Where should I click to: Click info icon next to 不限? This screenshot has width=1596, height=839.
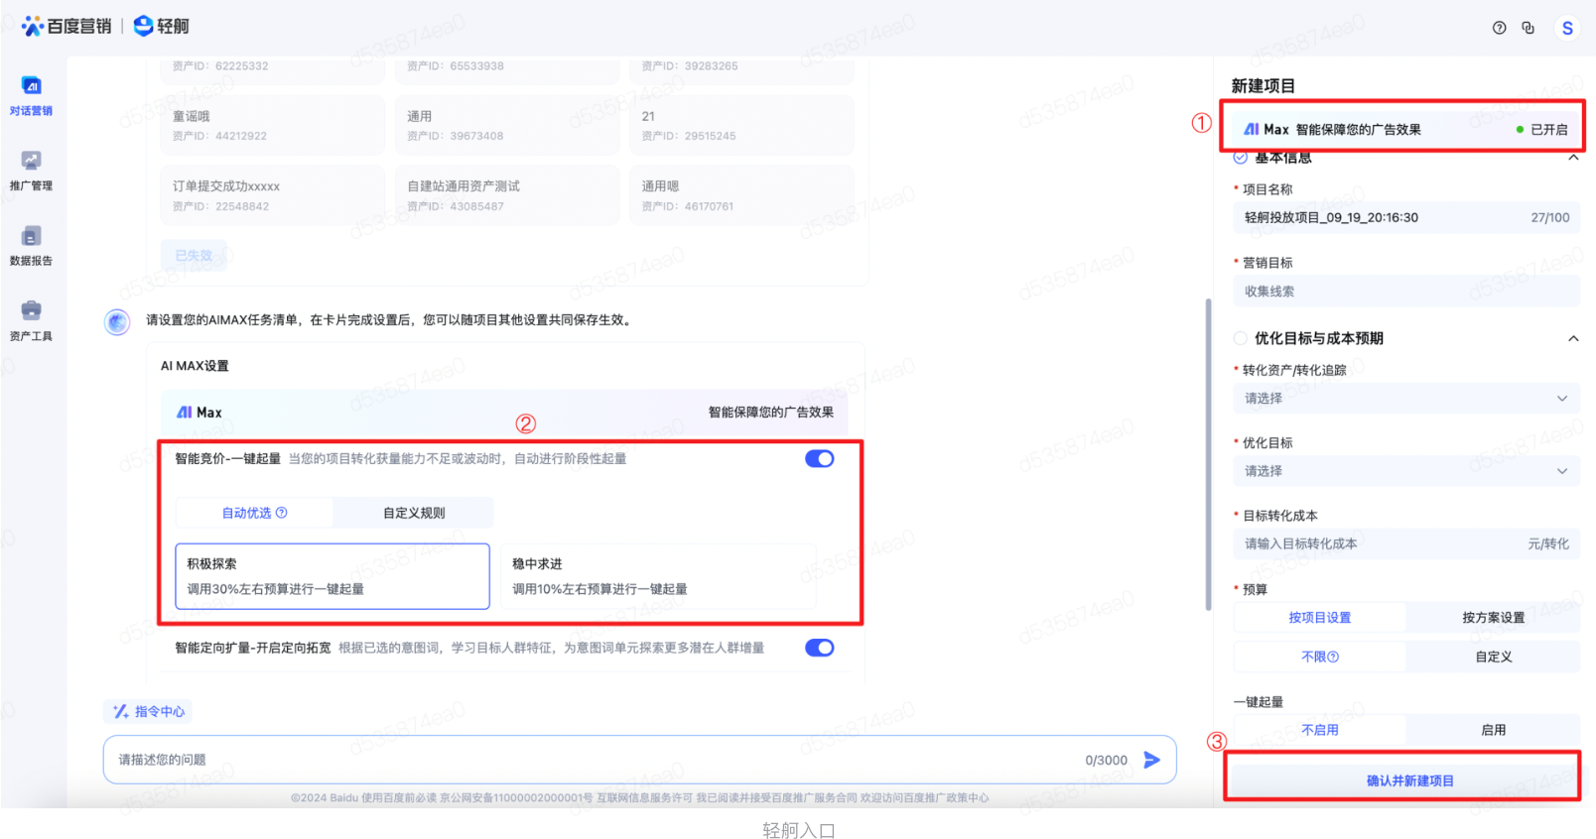point(1333,657)
